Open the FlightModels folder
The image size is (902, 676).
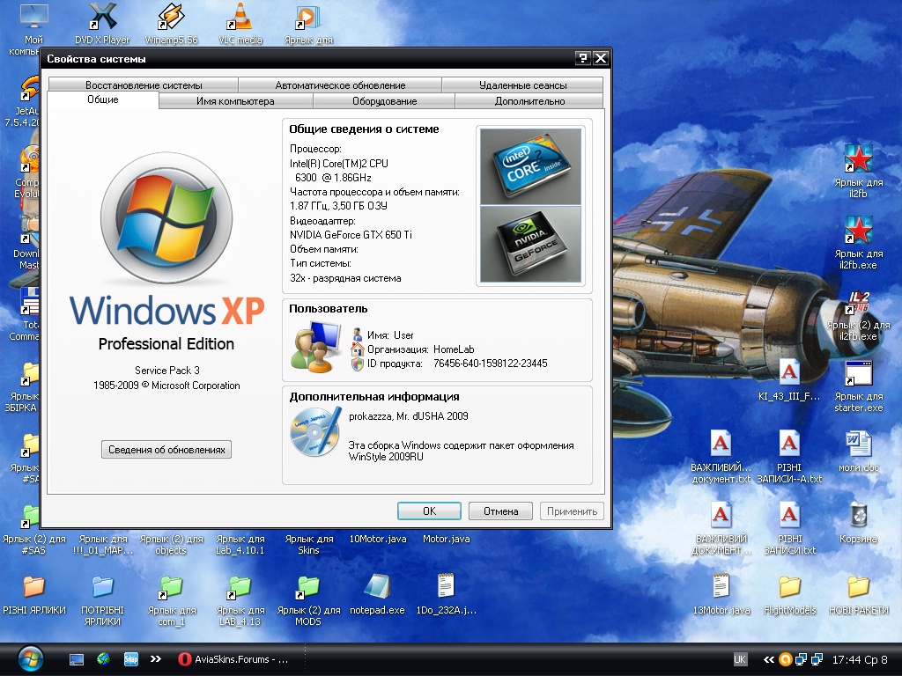point(789,587)
